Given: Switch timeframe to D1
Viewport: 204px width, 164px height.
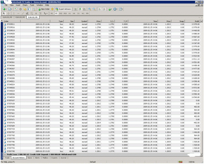Looking at the screenshot, I should pos(78,13).
